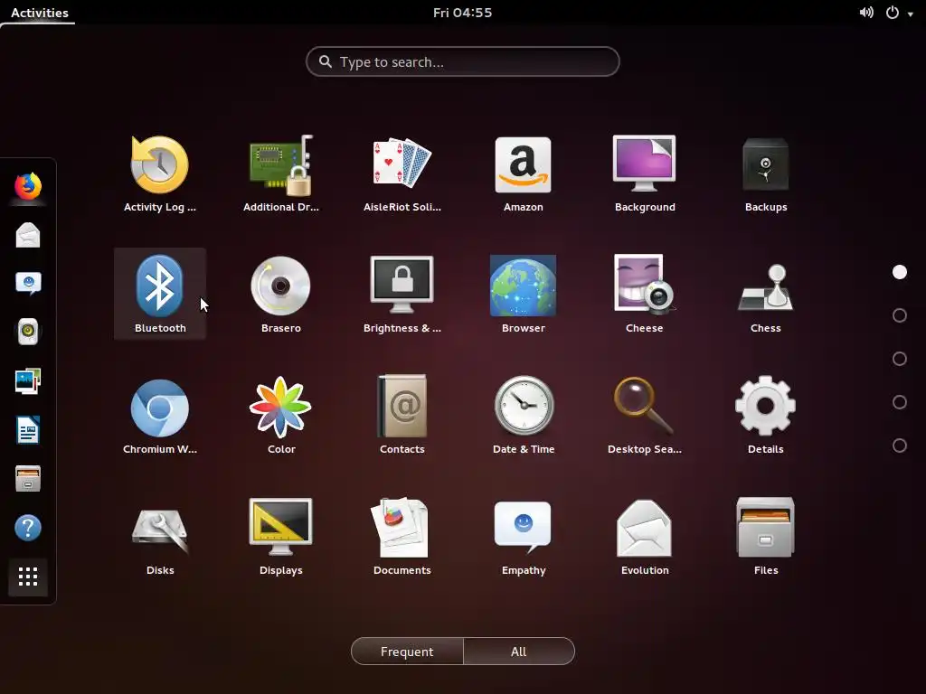Click the Activities button
Viewport: 926px width, 694px height.
tap(40, 13)
